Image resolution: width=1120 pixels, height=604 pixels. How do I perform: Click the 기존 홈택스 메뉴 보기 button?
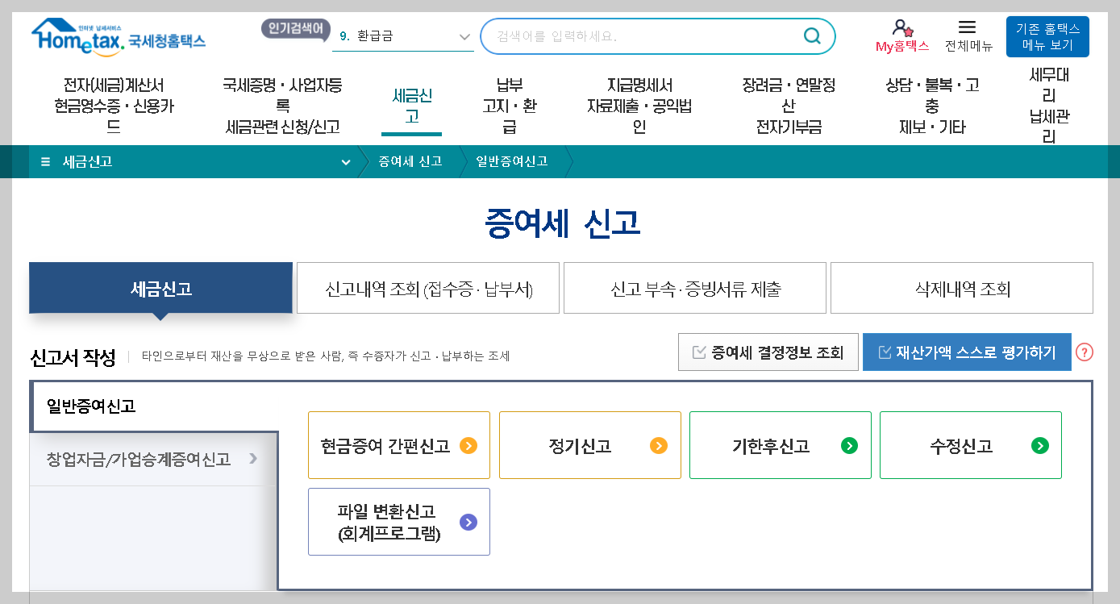click(1047, 35)
